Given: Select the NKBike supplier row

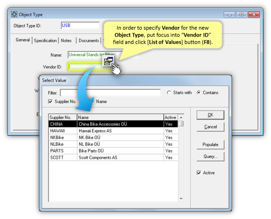Looking at the screenshot, I should pyautogui.click(x=113, y=138).
